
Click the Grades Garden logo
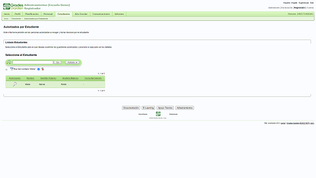click(13, 6)
